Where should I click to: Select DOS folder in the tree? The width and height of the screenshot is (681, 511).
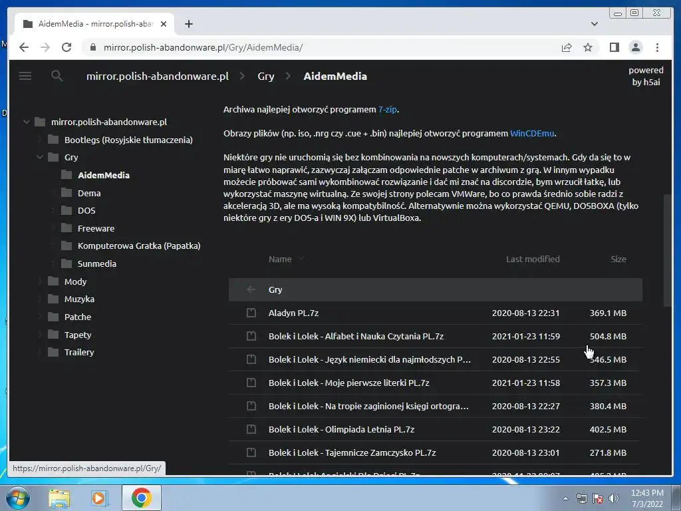[86, 211]
